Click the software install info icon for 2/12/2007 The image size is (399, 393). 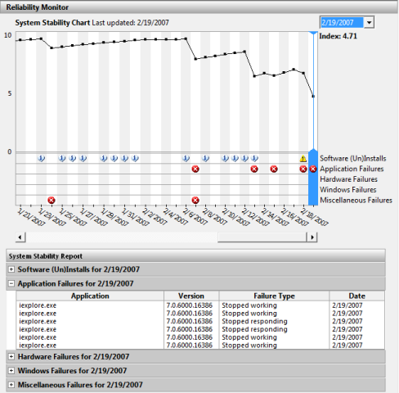pos(245,158)
